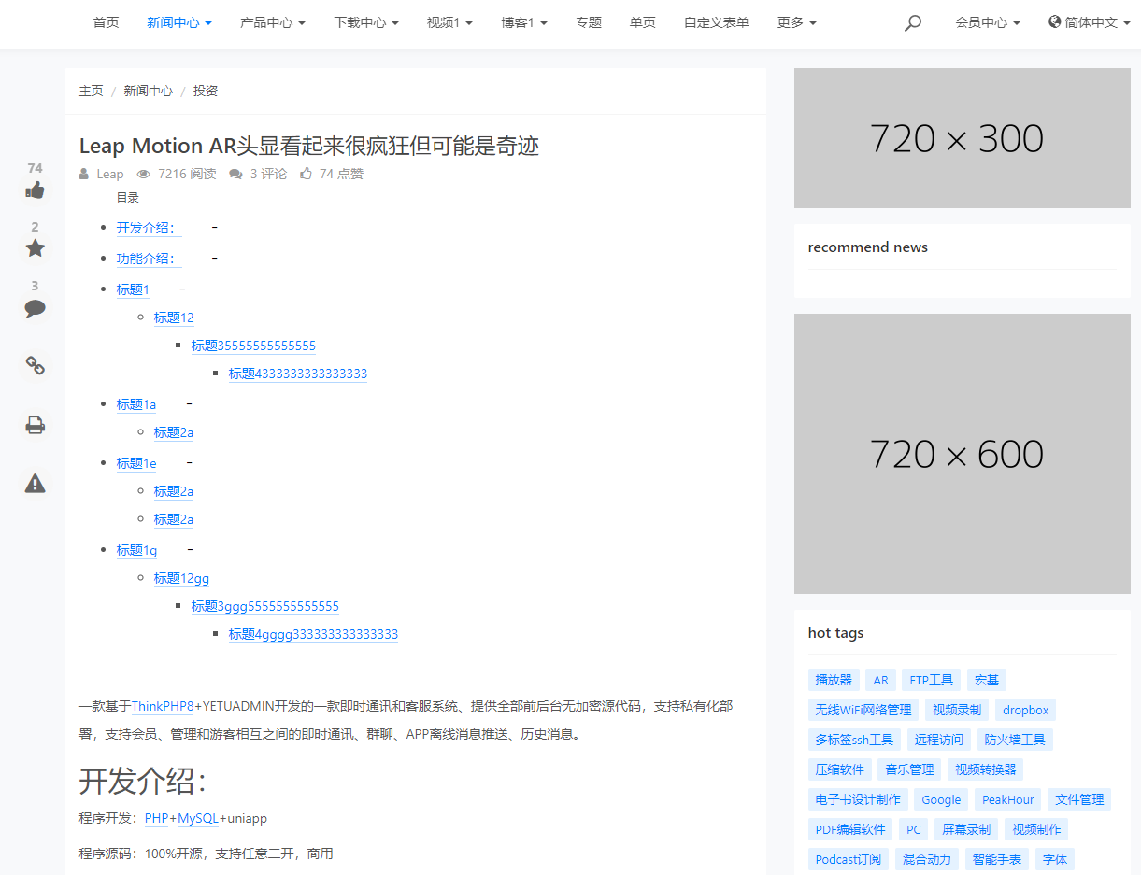Collapse the 标题1g contents section toggle
Screen dimensions: 1141x875
tap(190, 549)
